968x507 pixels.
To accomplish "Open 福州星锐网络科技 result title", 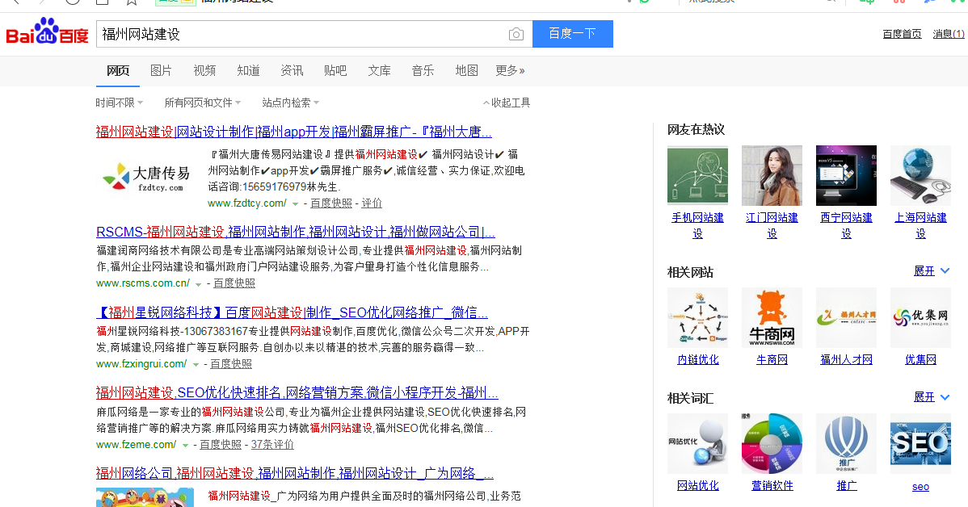I will point(292,312).
